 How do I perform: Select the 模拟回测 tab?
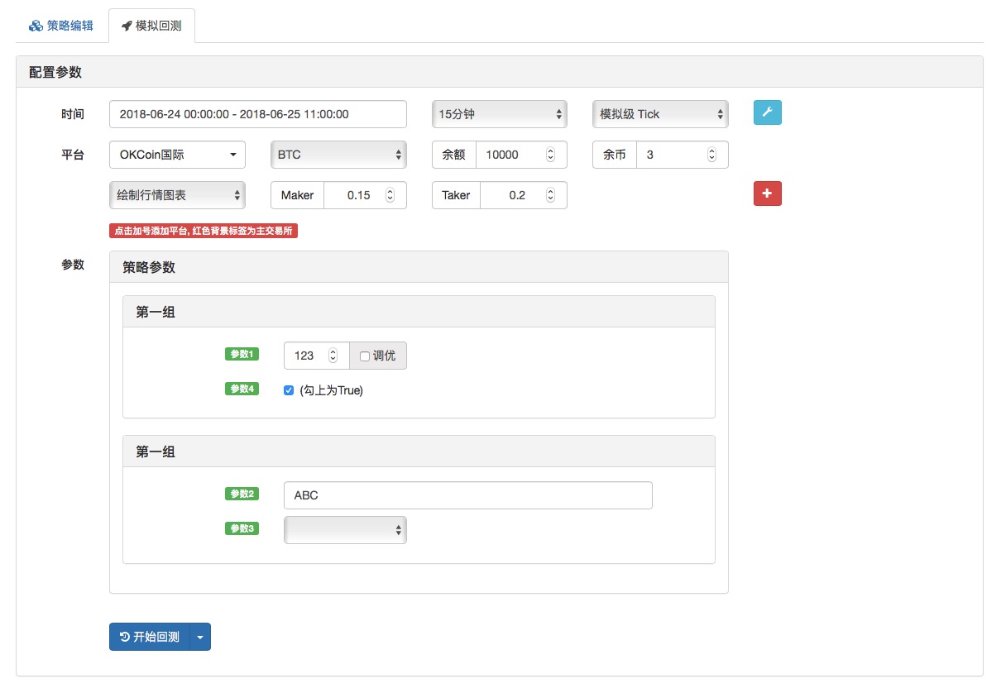[x=151, y=26]
